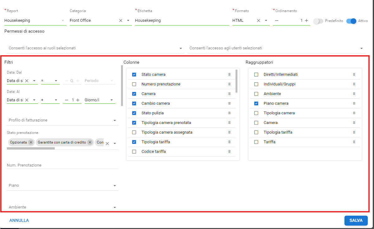Enable the Diretti/Intermediati grouper checkbox
The image size is (374, 229).
coord(256,75)
